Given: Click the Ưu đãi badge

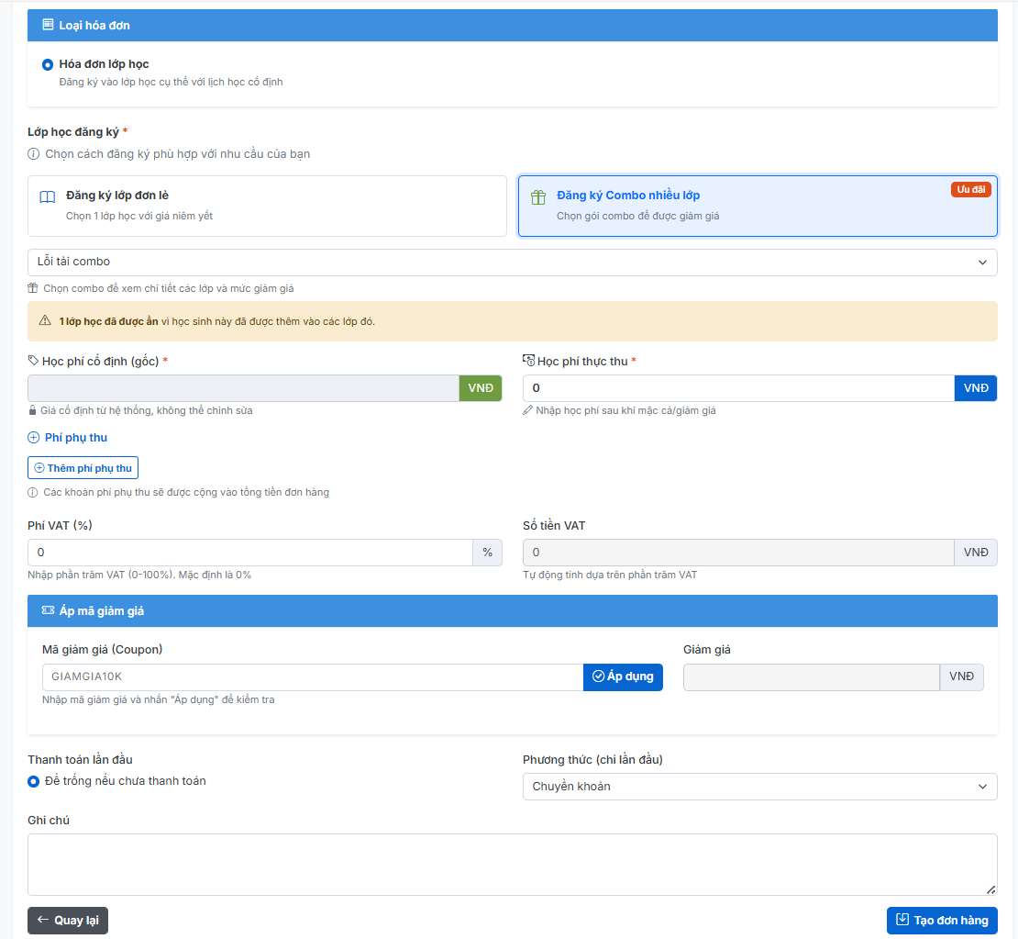Looking at the screenshot, I should click(970, 190).
